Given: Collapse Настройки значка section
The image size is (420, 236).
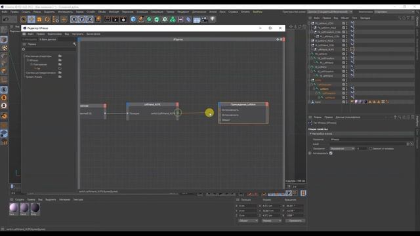Looking at the screenshot, I should pyautogui.click(x=310, y=134).
